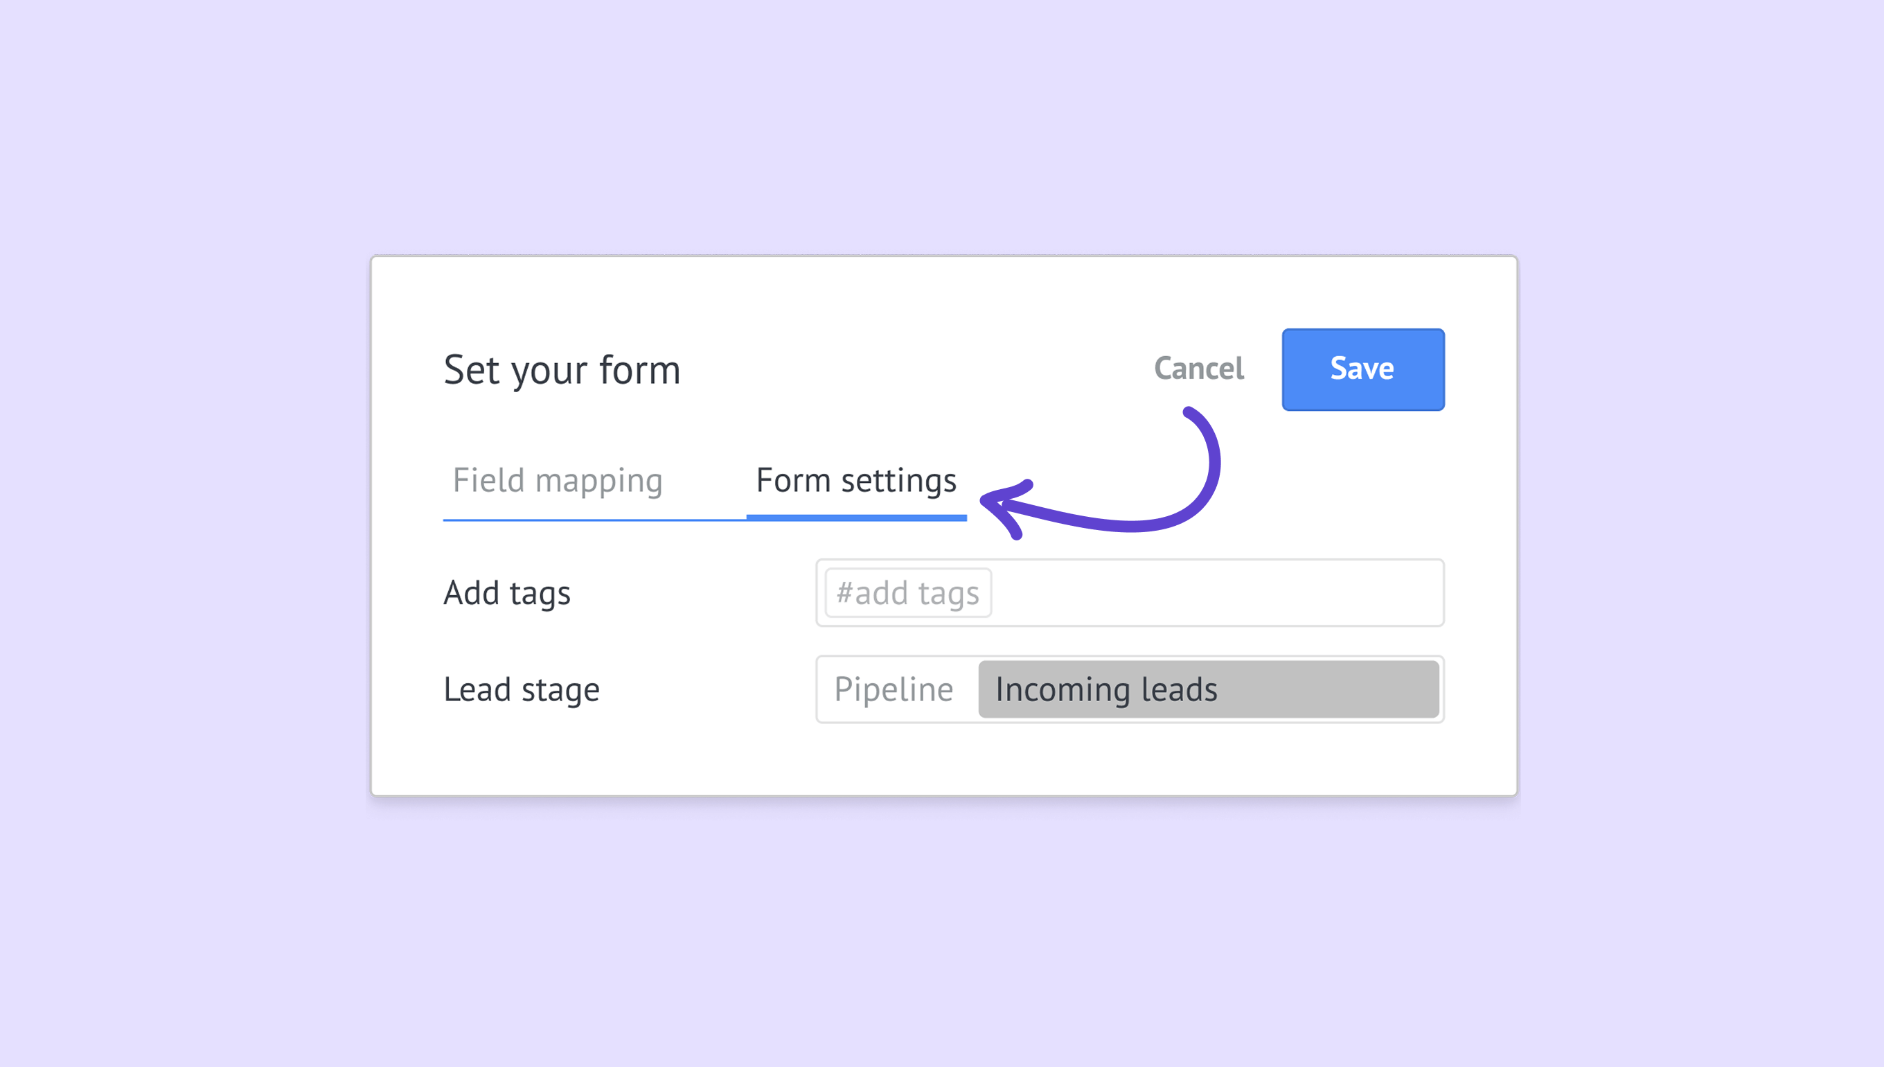Click the word 'Save' on the button
Screen dimensions: 1884x1067
pyautogui.click(x=1362, y=369)
